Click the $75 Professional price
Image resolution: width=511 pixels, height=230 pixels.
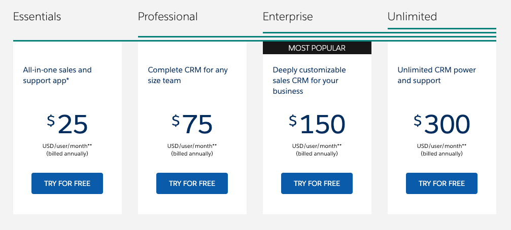(192, 124)
